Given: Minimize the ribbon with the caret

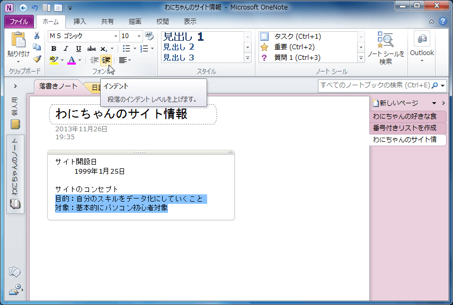Looking at the screenshot, I should pyautogui.click(x=431, y=22).
